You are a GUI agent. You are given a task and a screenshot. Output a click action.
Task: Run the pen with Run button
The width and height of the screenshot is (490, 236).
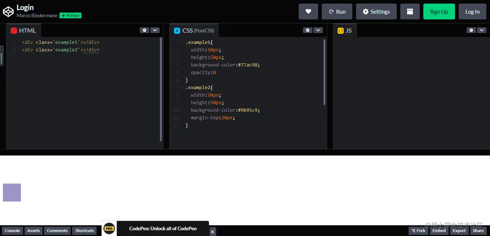click(x=337, y=11)
